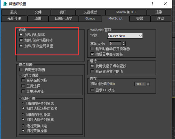Switch to the 光能传递 tab
This screenshot has height=139, width=175.
coord(14,19)
